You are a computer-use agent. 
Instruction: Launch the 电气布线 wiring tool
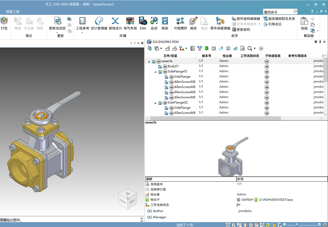[x=130, y=24]
